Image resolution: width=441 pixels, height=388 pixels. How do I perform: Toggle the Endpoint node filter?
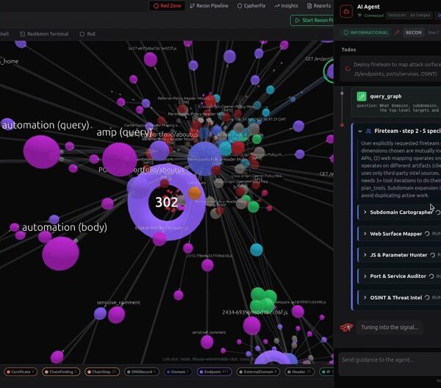(x=215, y=372)
